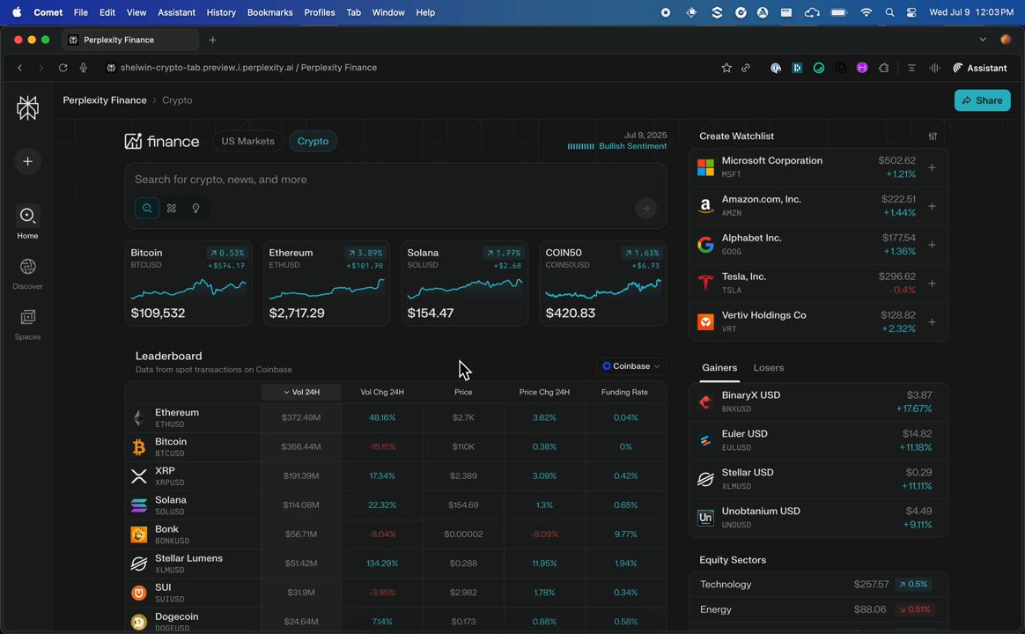Click the Share button
1025x634 pixels.
(x=982, y=100)
